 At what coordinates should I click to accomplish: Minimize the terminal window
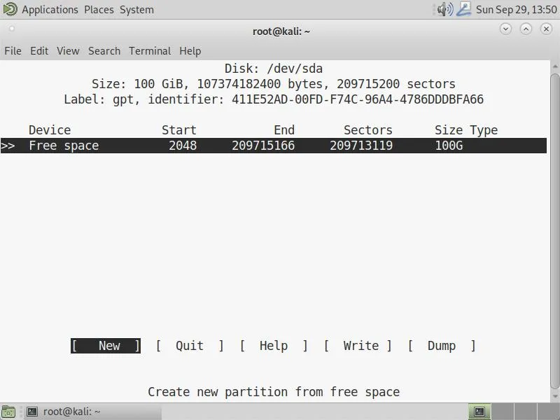tap(505, 29)
